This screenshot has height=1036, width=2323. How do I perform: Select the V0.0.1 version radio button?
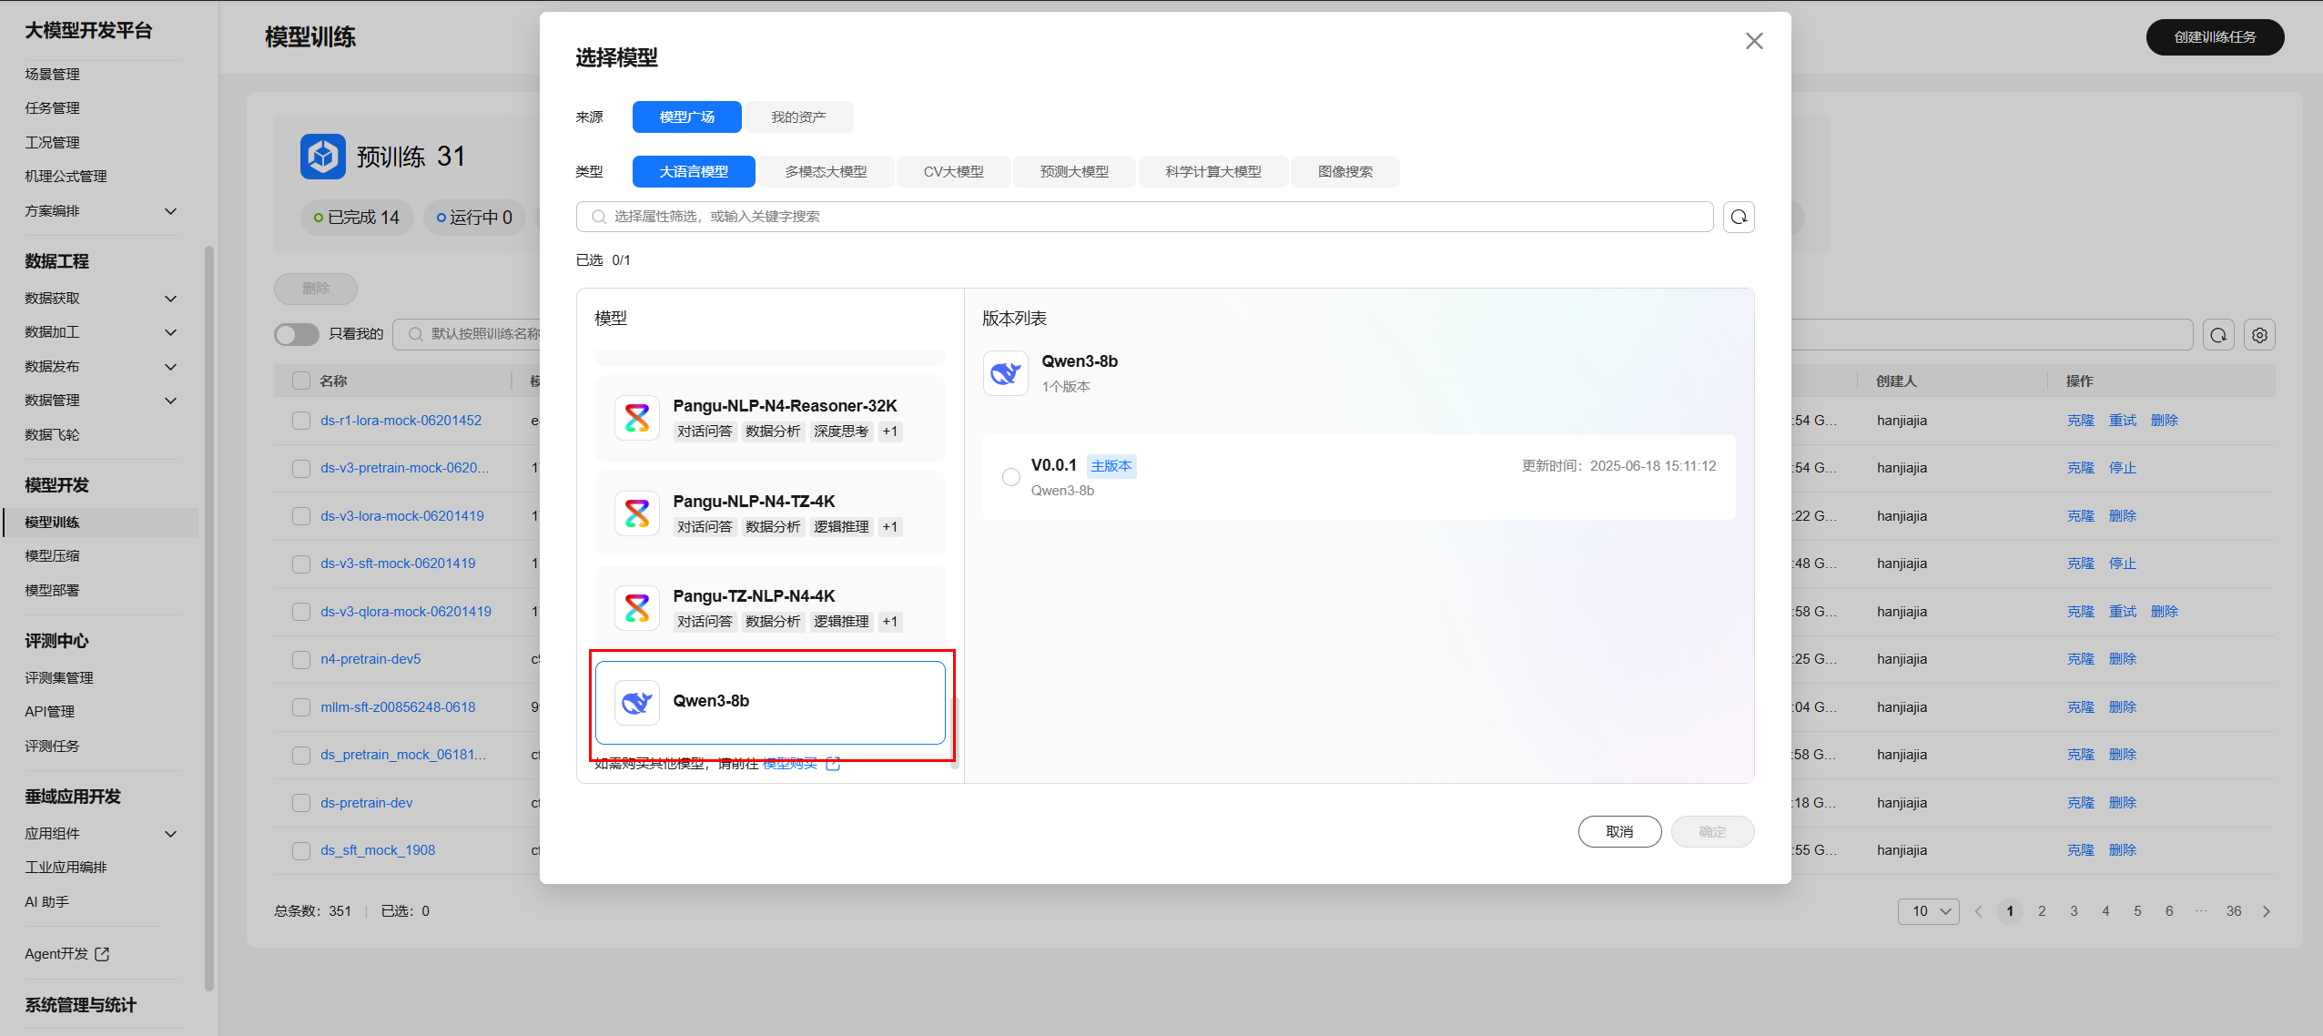[x=1010, y=477]
